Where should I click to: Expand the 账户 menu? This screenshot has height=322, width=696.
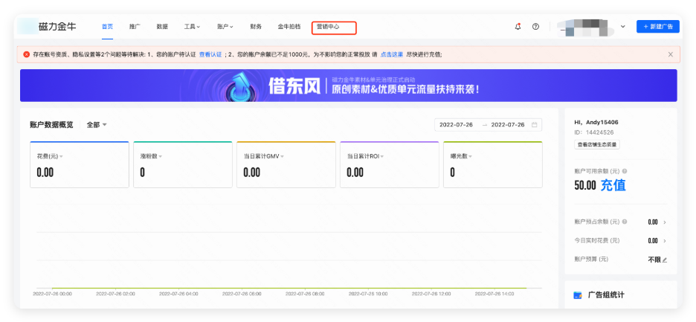(225, 27)
